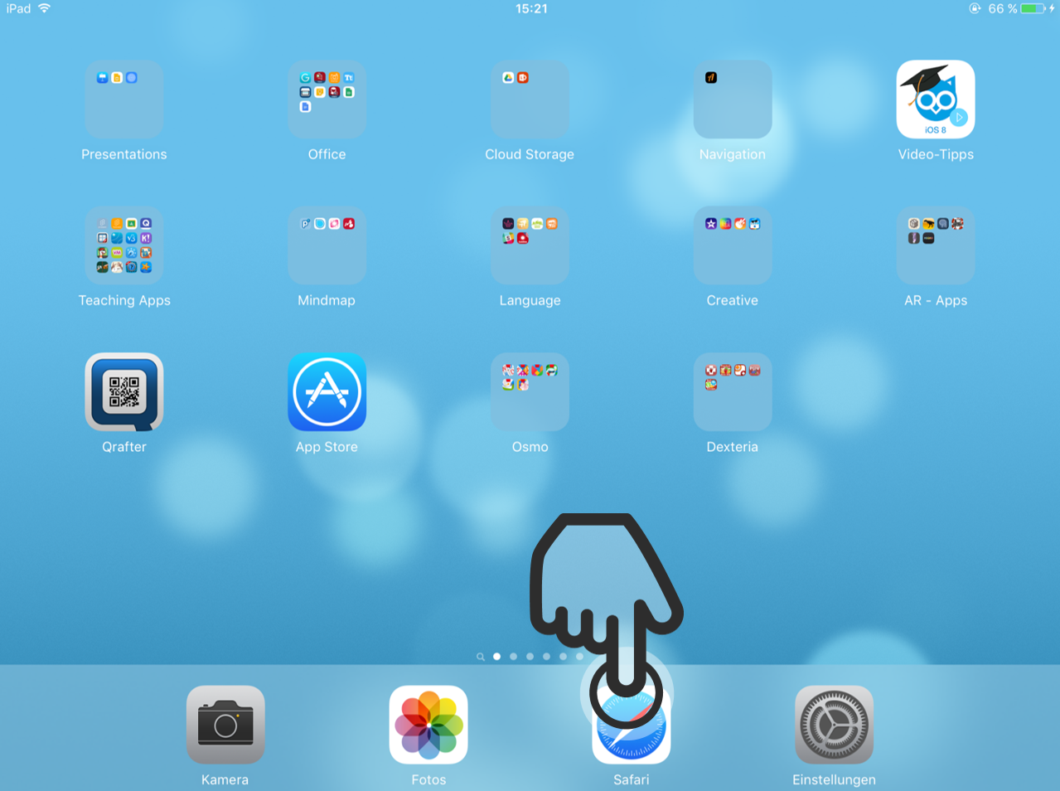Open the App Store
The image size is (1060, 791).
pos(327,392)
